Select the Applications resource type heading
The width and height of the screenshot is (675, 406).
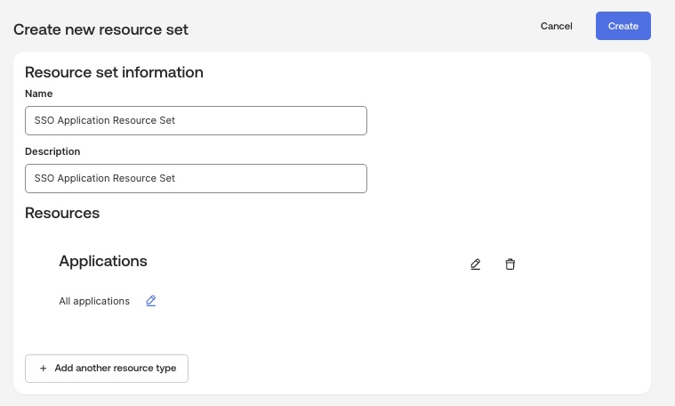point(102,261)
